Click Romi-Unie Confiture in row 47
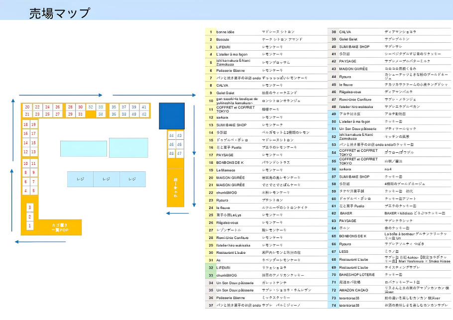The height and width of the screenshot is (320, 453). click(355, 100)
